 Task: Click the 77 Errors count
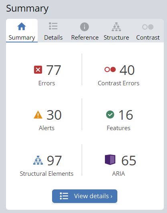point(54,70)
